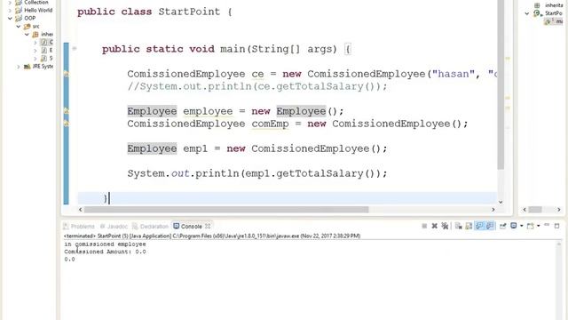Click warning marker beside Employee employee line
Image resolution: width=568 pixels, height=320 pixels.
click(x=67, y=110)
